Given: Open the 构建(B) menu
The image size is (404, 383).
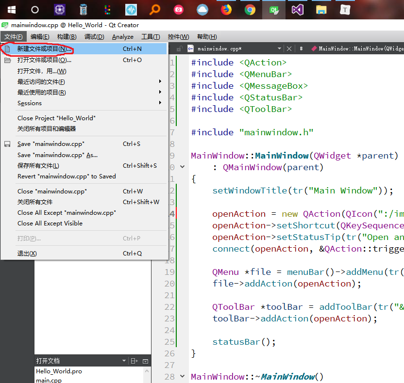Looking at the screenshot, I should tap(67, 37).
